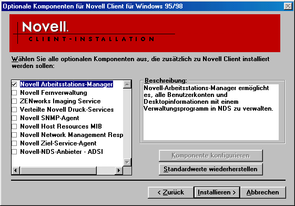295x206 pixels.
Task: Enable the ZENworks Imaging Service checkbox
Action: pos(14,101)
